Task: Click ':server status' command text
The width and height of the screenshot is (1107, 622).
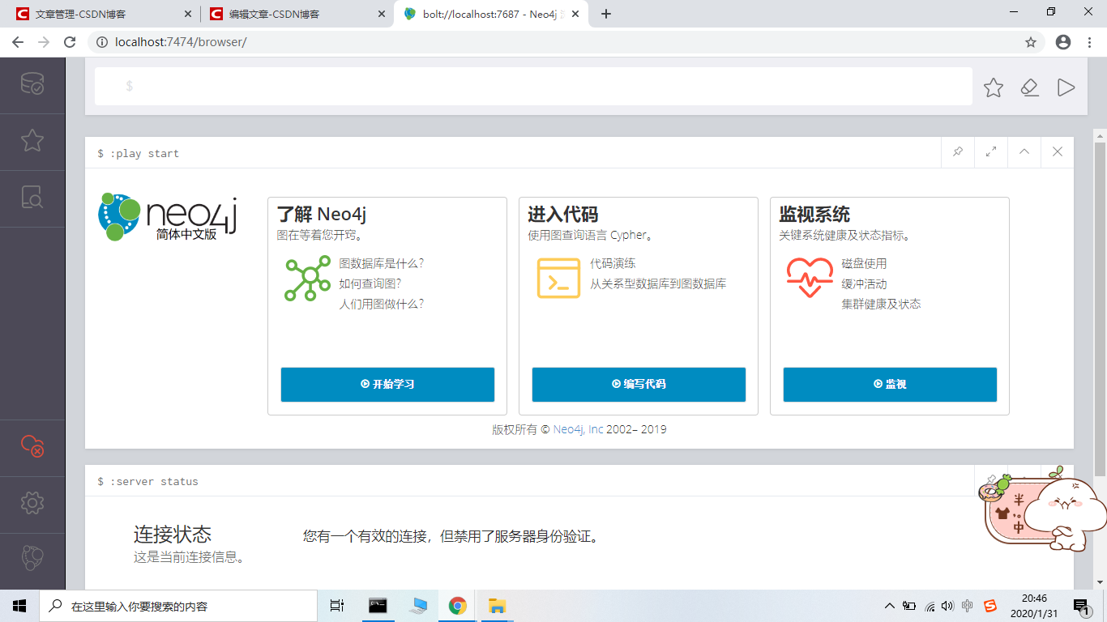Action: pos(154,482)
